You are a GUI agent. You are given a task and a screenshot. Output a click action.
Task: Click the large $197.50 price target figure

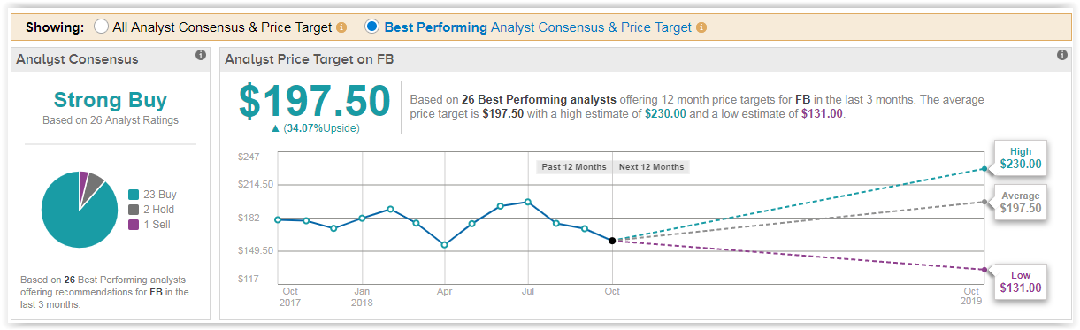[x=314, y=102]
